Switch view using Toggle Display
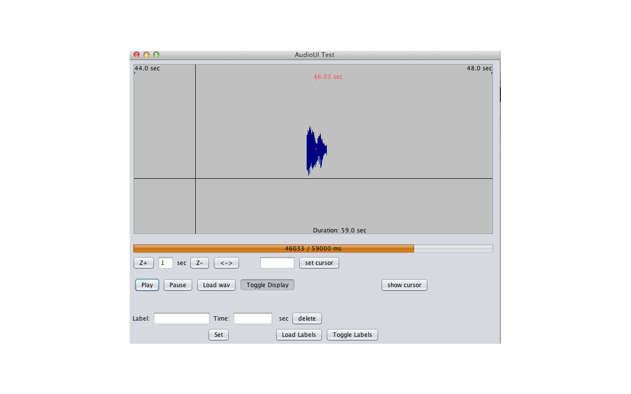This screenshot has width=631, height=394. 267,285
